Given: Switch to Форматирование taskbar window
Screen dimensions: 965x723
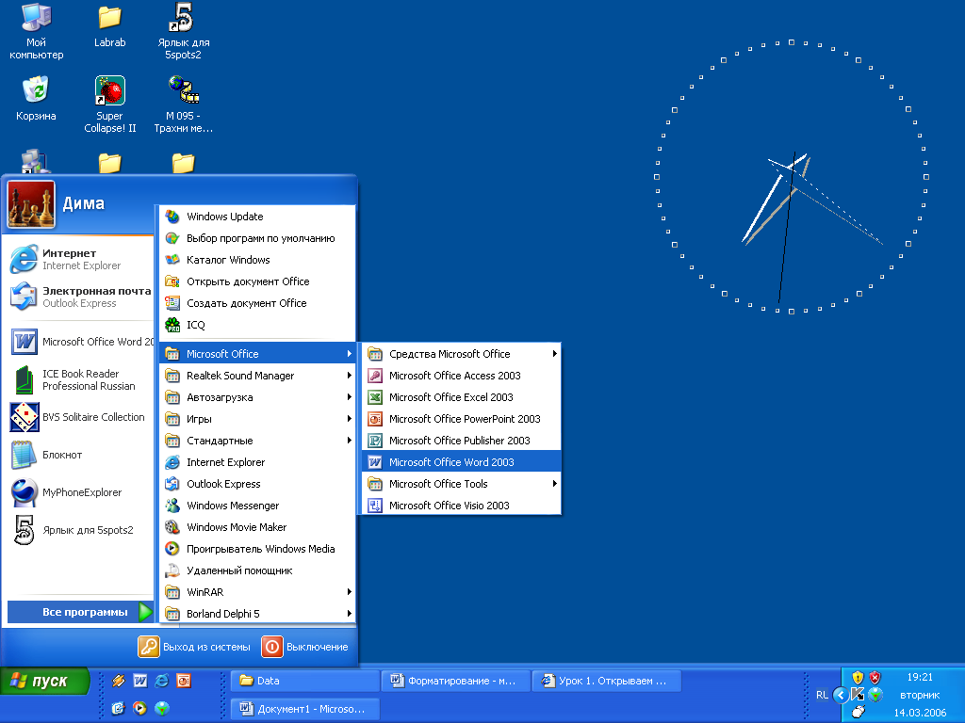Looking at the screenshot, I should [x=456, y=681].
